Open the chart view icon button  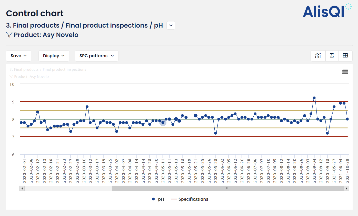tap(318, 56)
